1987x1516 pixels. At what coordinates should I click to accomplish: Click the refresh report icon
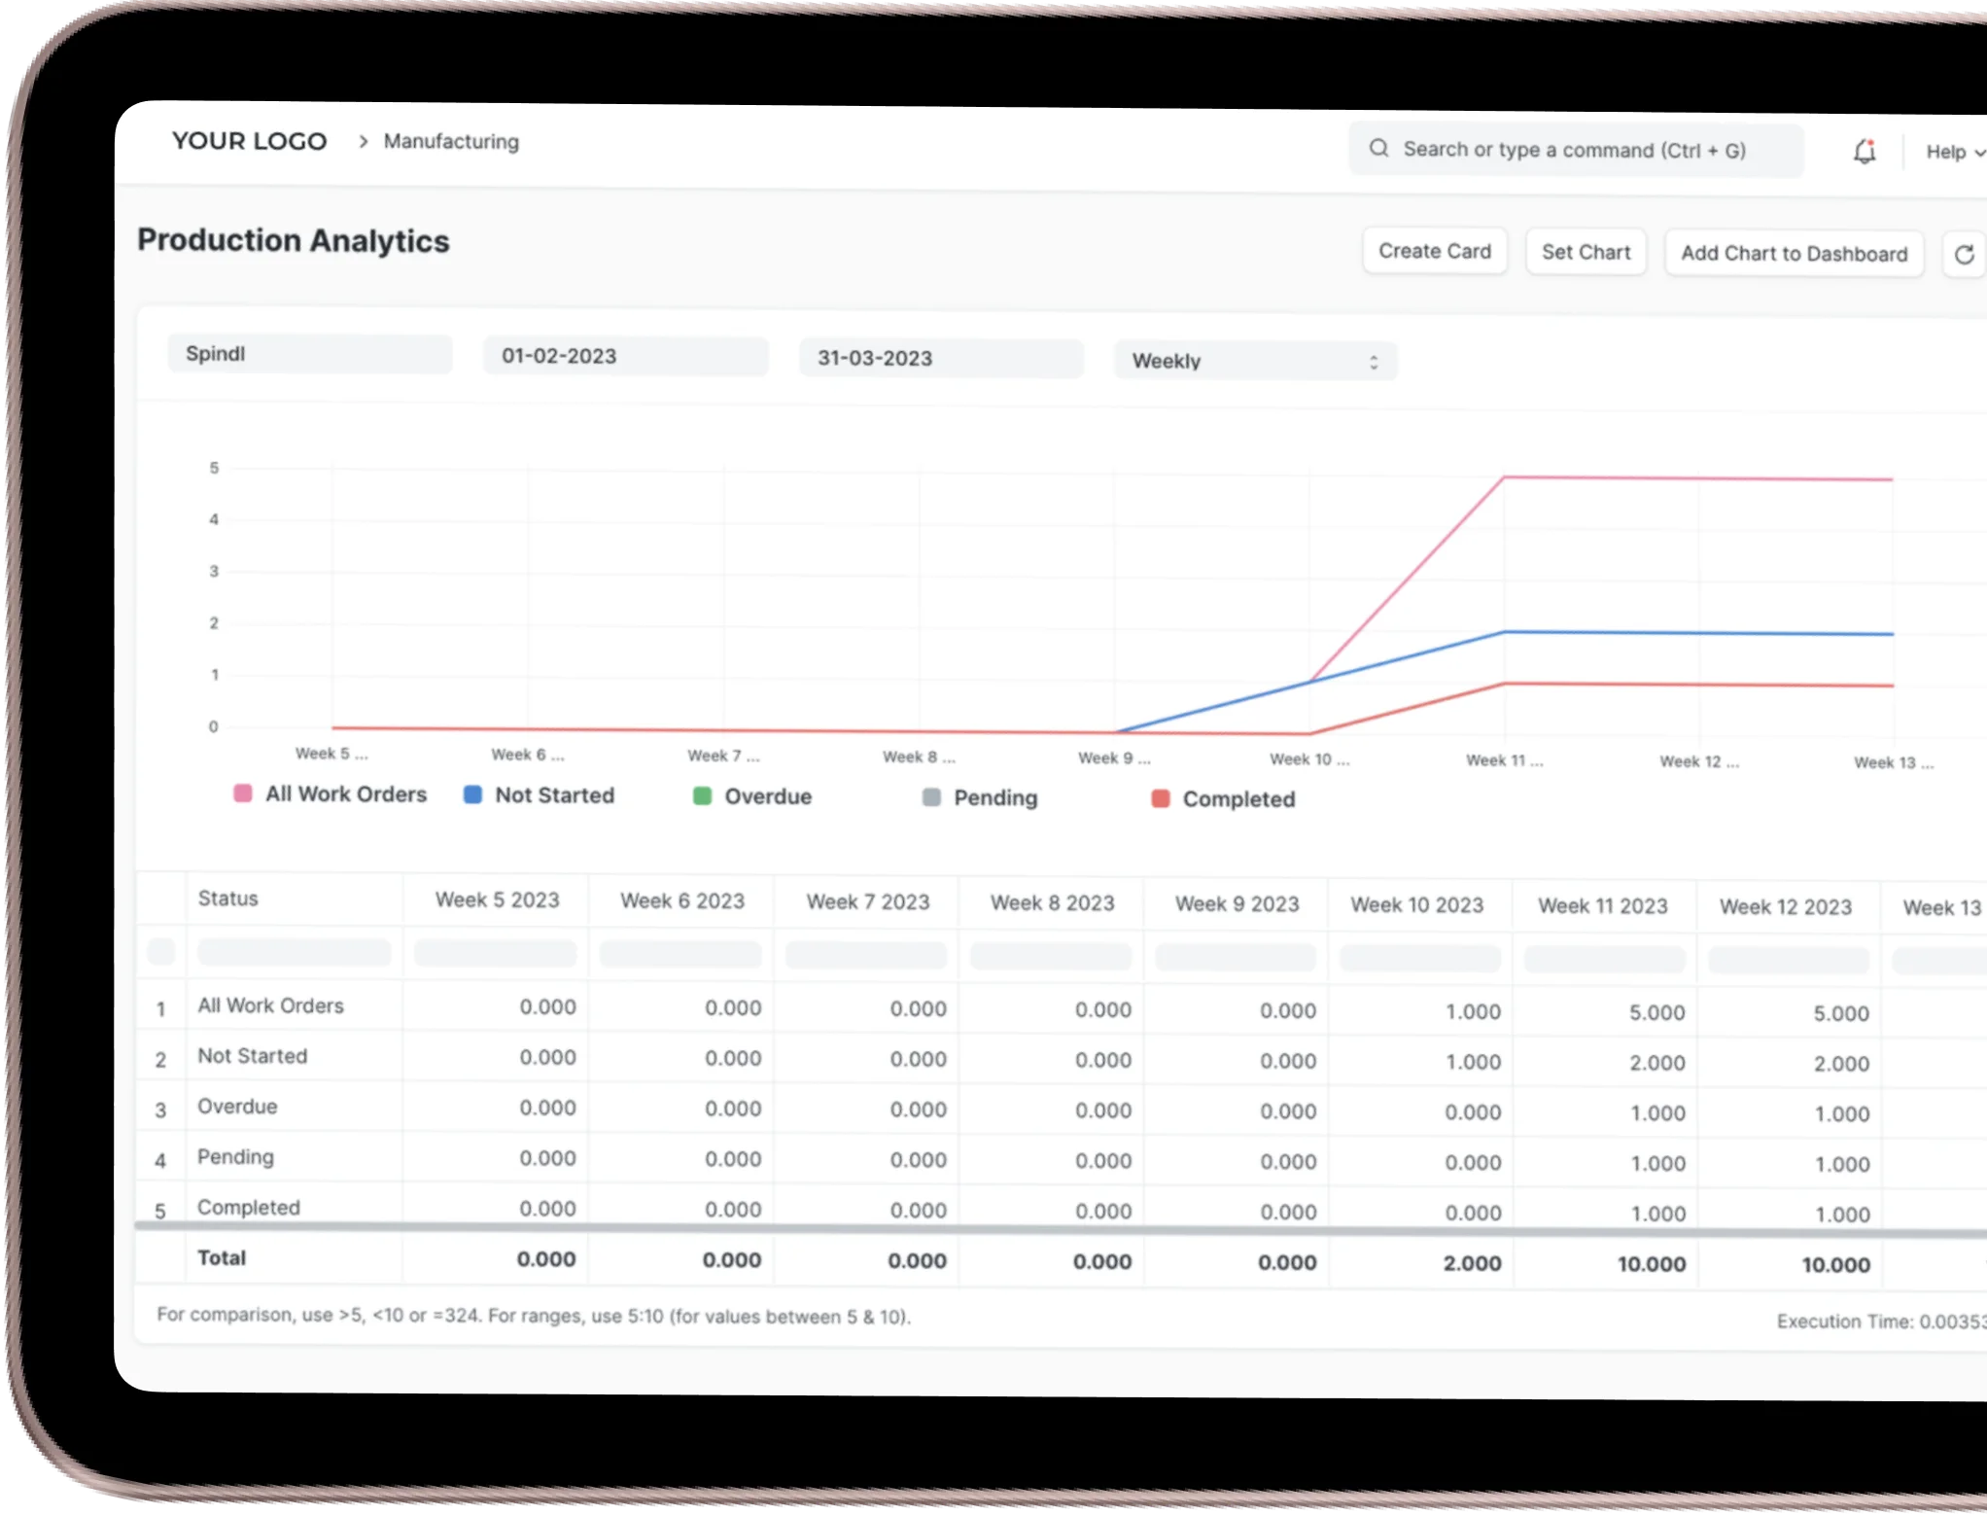point(1964,255)
